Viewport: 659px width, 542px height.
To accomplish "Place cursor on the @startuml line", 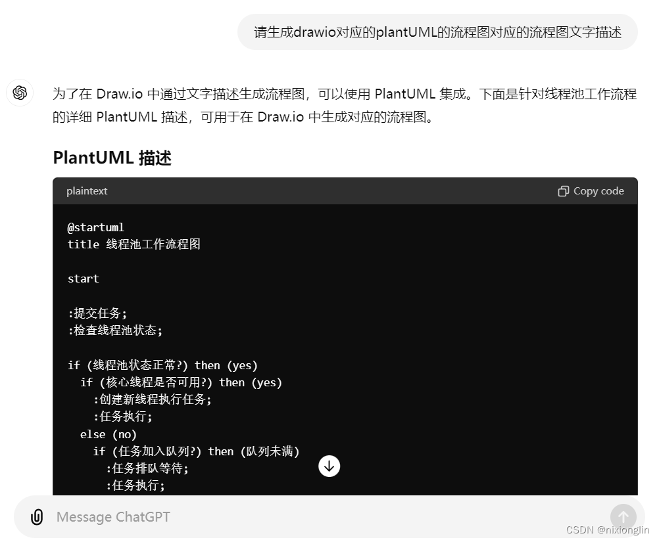I will point(96,227).
